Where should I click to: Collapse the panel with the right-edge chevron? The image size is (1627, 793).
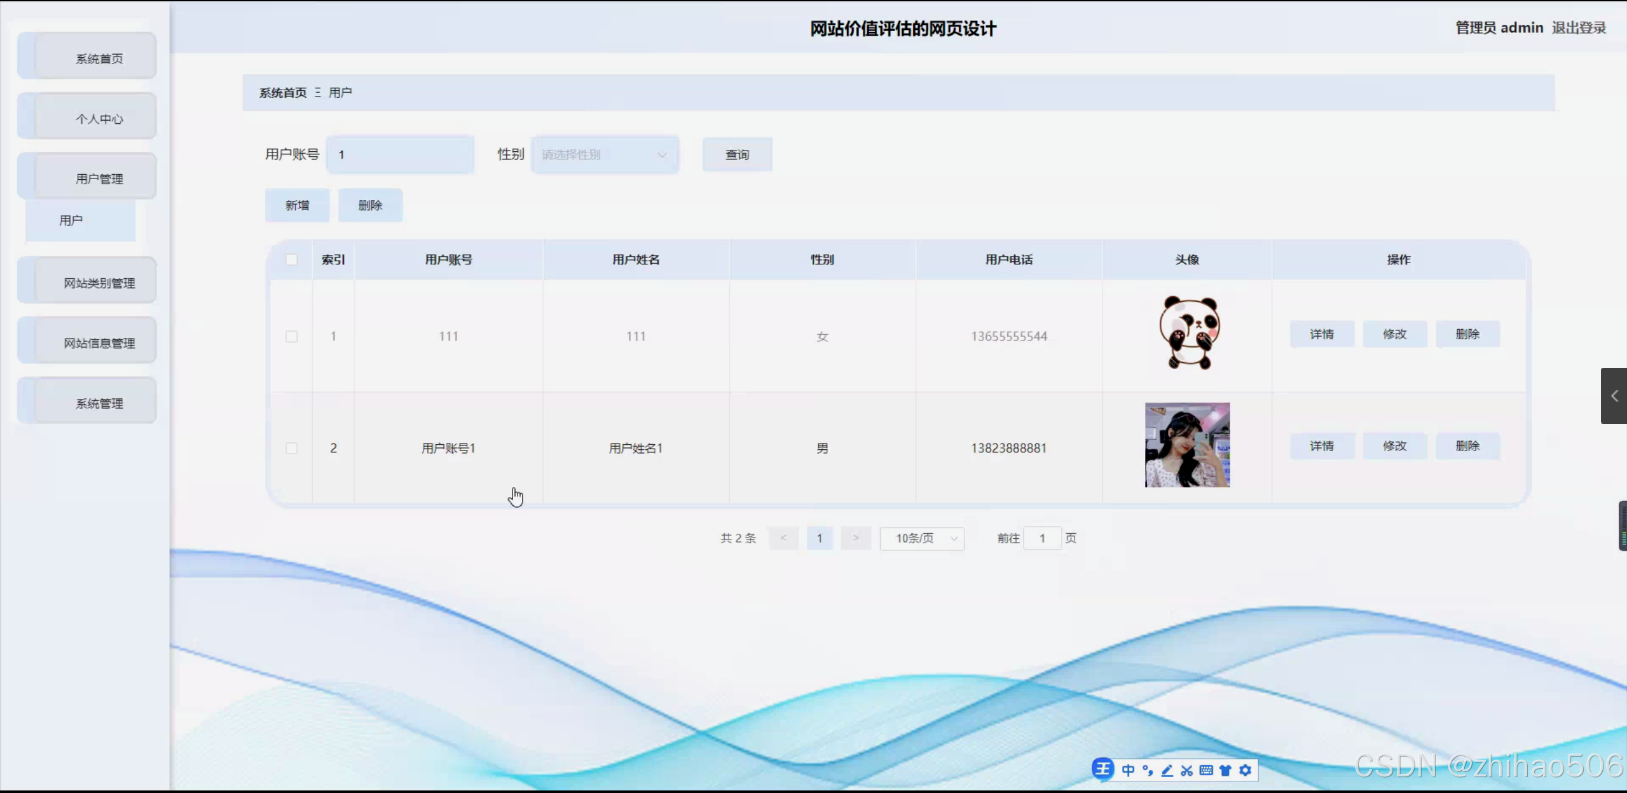tap(1613, 395)
